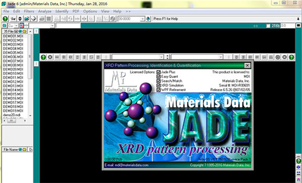Click the yellow folder icon in 35 File header

[x=25, y=31]
